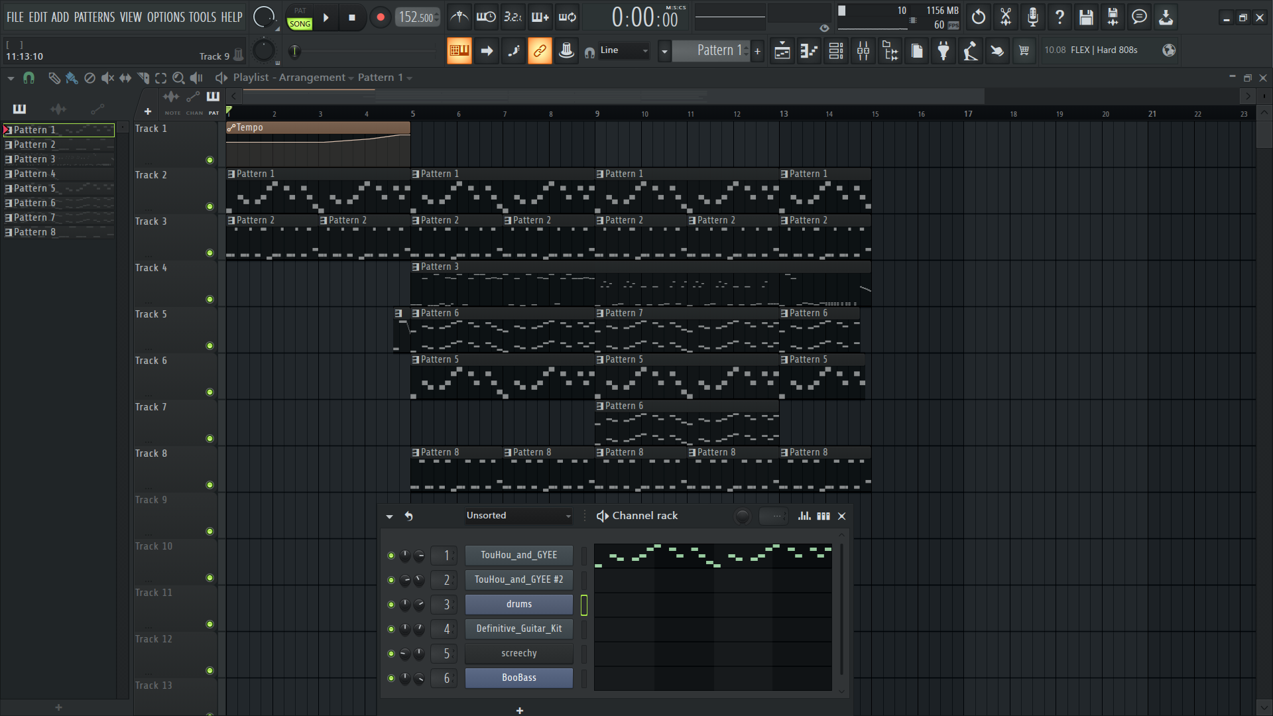The width and height of the screenshot is (1273, 716).
Task: Click the Record button
Action: [x=380, y=17]
